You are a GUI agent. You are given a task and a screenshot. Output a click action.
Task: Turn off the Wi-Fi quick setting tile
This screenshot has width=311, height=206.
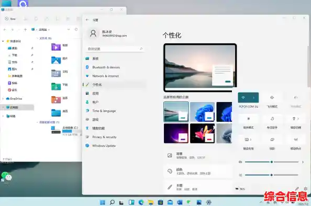click(x=243, y=98)
